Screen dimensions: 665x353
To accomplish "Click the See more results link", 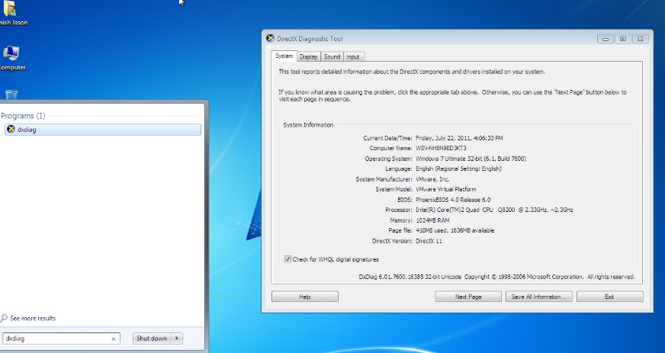I will click(33, 318).
